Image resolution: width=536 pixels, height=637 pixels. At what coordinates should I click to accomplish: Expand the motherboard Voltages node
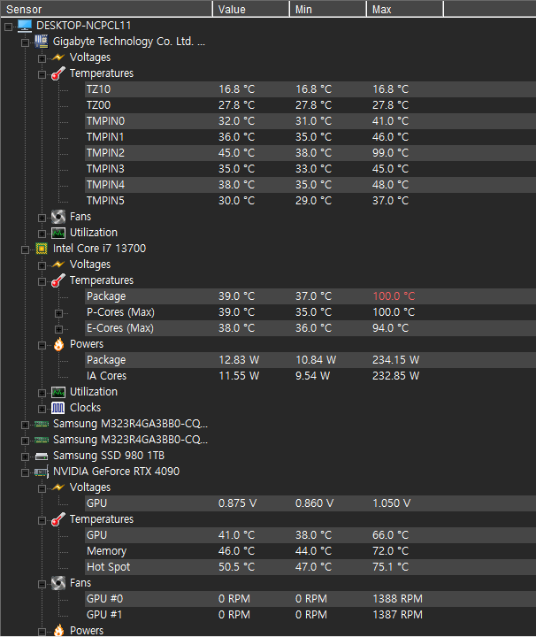[42, 59]
